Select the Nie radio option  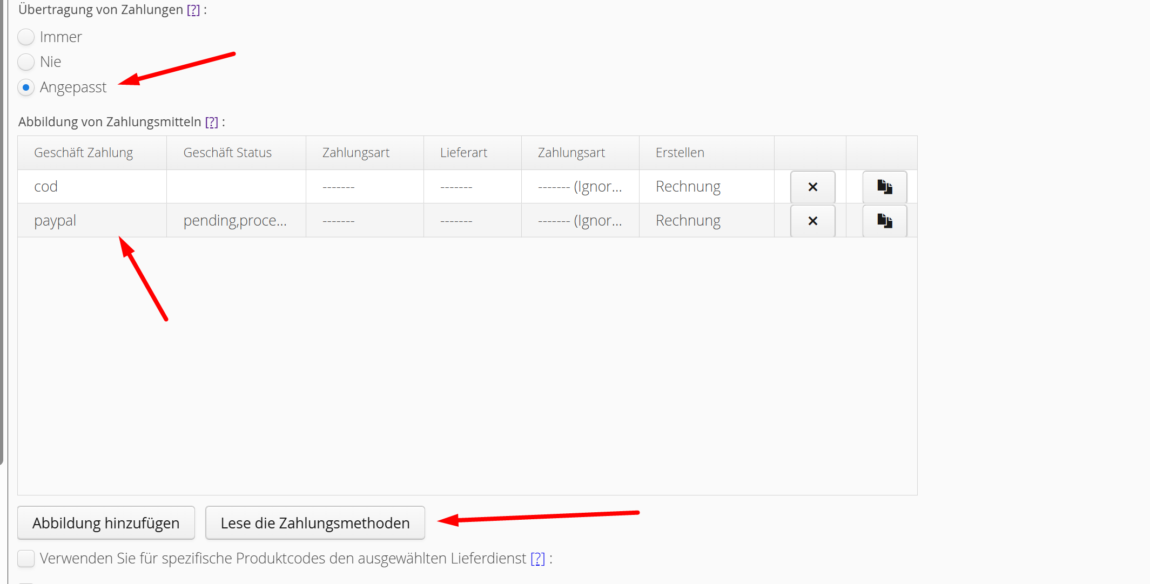pos(26,62)
